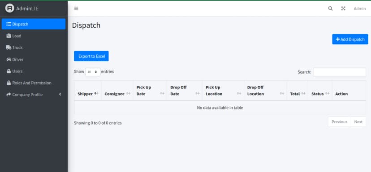This screenshot has width=371, height=172.
Task: Go to the Truck menu item
Action: [x=34, y=47]
